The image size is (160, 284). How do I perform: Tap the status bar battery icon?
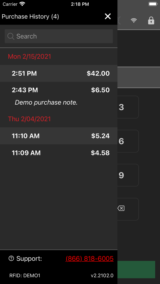pos(153,4)
